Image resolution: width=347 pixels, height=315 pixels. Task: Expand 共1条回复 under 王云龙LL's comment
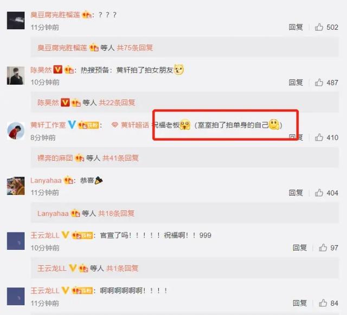click(x=122, y=268)
